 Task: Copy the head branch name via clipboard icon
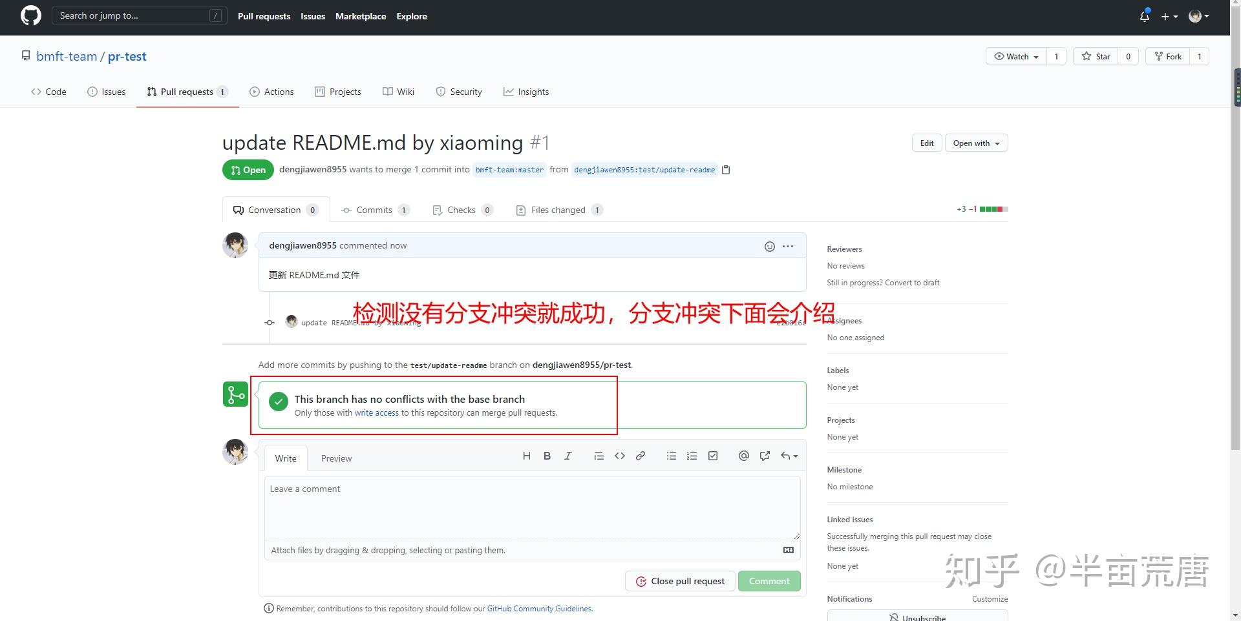click(726, 170)
